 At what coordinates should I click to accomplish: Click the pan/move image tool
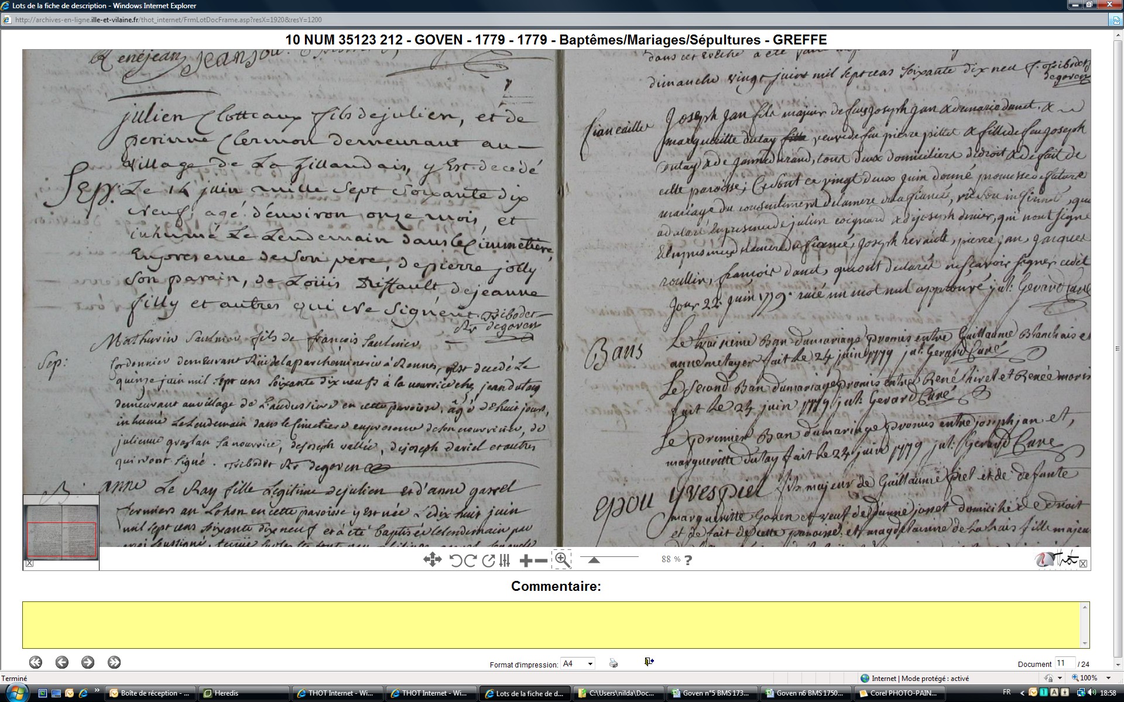click(432, 560)
